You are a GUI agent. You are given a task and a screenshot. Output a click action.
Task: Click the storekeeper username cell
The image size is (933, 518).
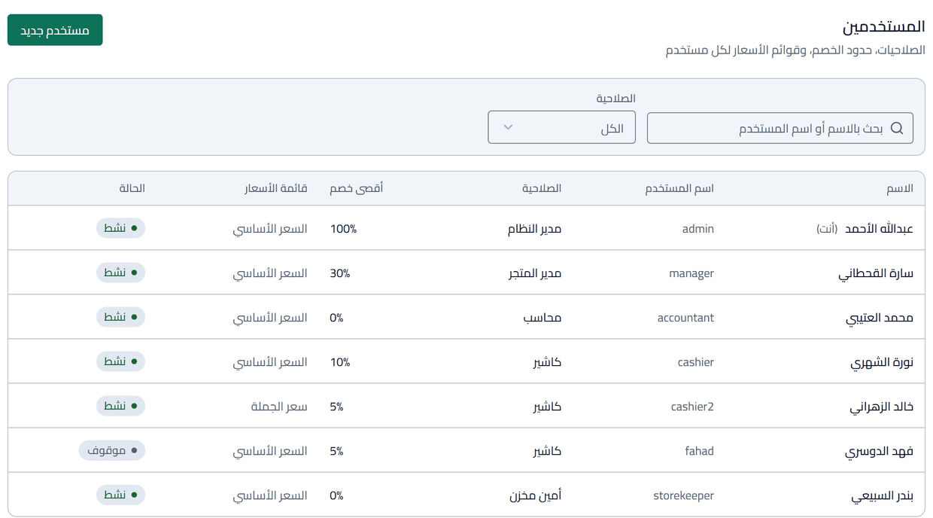pyautogui.click(x=683, y=495)
